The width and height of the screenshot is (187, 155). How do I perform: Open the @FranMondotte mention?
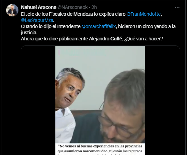[x=144, y=14]
